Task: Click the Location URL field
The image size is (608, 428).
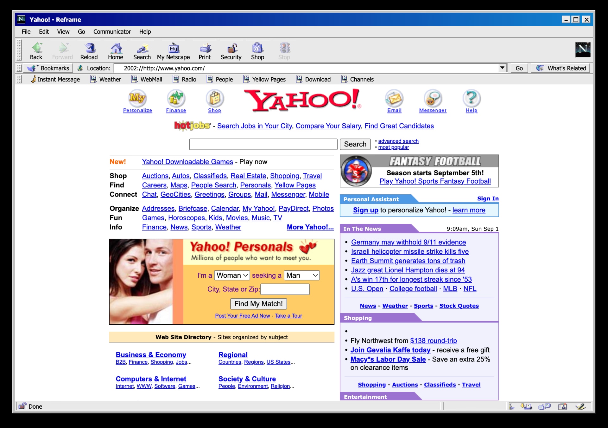Action: pos(306,68)
